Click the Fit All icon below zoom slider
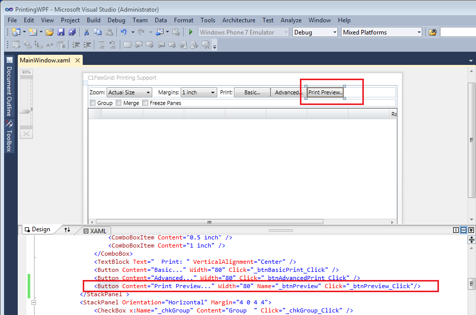 coord(26,134)
